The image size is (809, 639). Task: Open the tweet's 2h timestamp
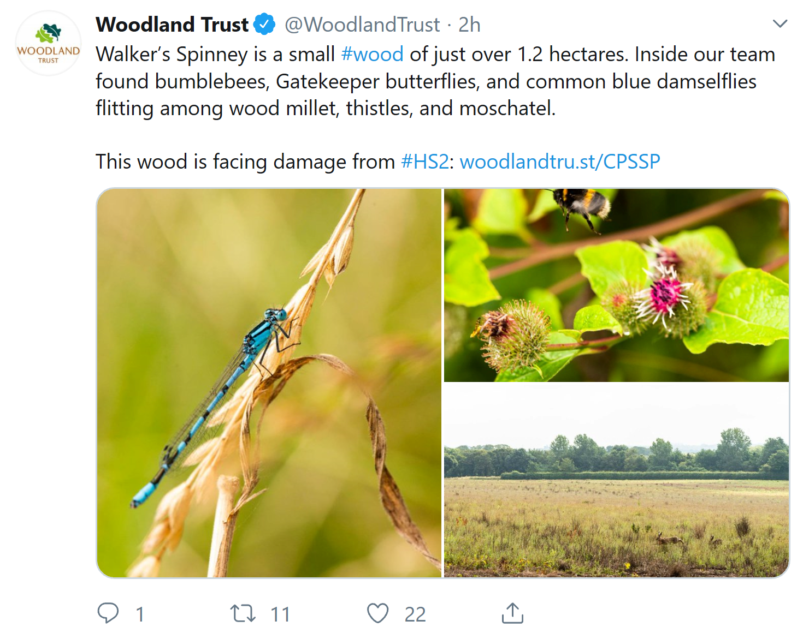click(x=469, y=25)
